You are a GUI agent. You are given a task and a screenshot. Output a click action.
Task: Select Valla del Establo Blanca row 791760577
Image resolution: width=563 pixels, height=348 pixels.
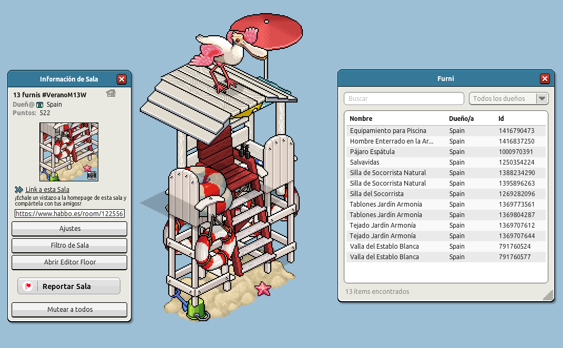click(x=446, y=257)
